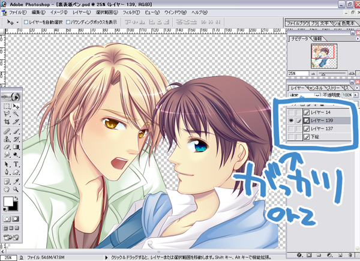Toggle link box of レイヤー 14

(298, 112)
